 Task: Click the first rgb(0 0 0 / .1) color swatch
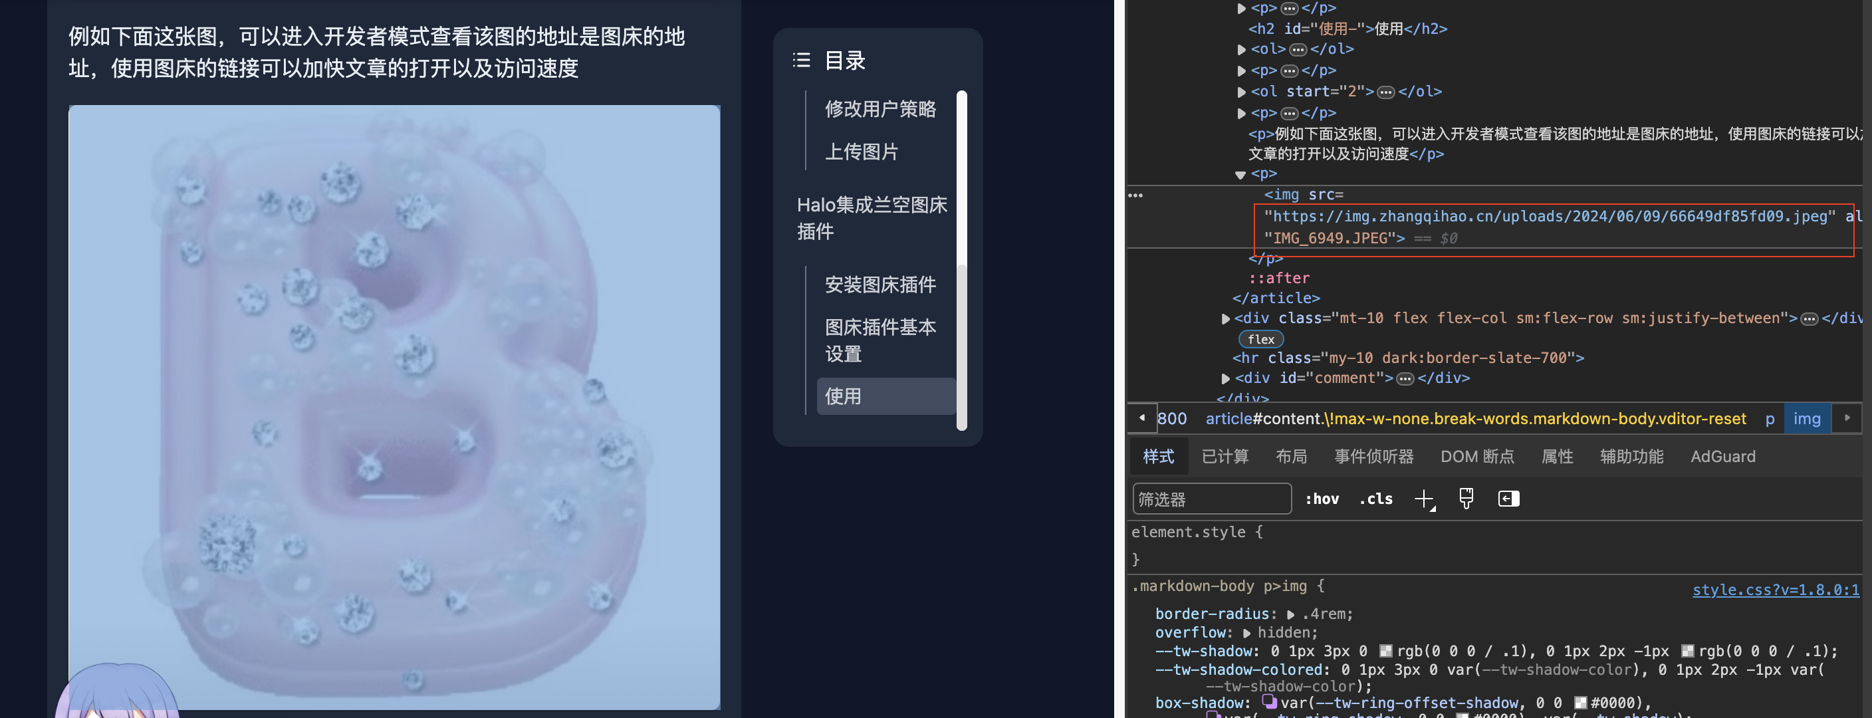1386,651
